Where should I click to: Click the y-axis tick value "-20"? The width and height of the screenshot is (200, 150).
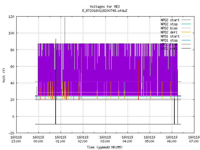tap(11, 133)
